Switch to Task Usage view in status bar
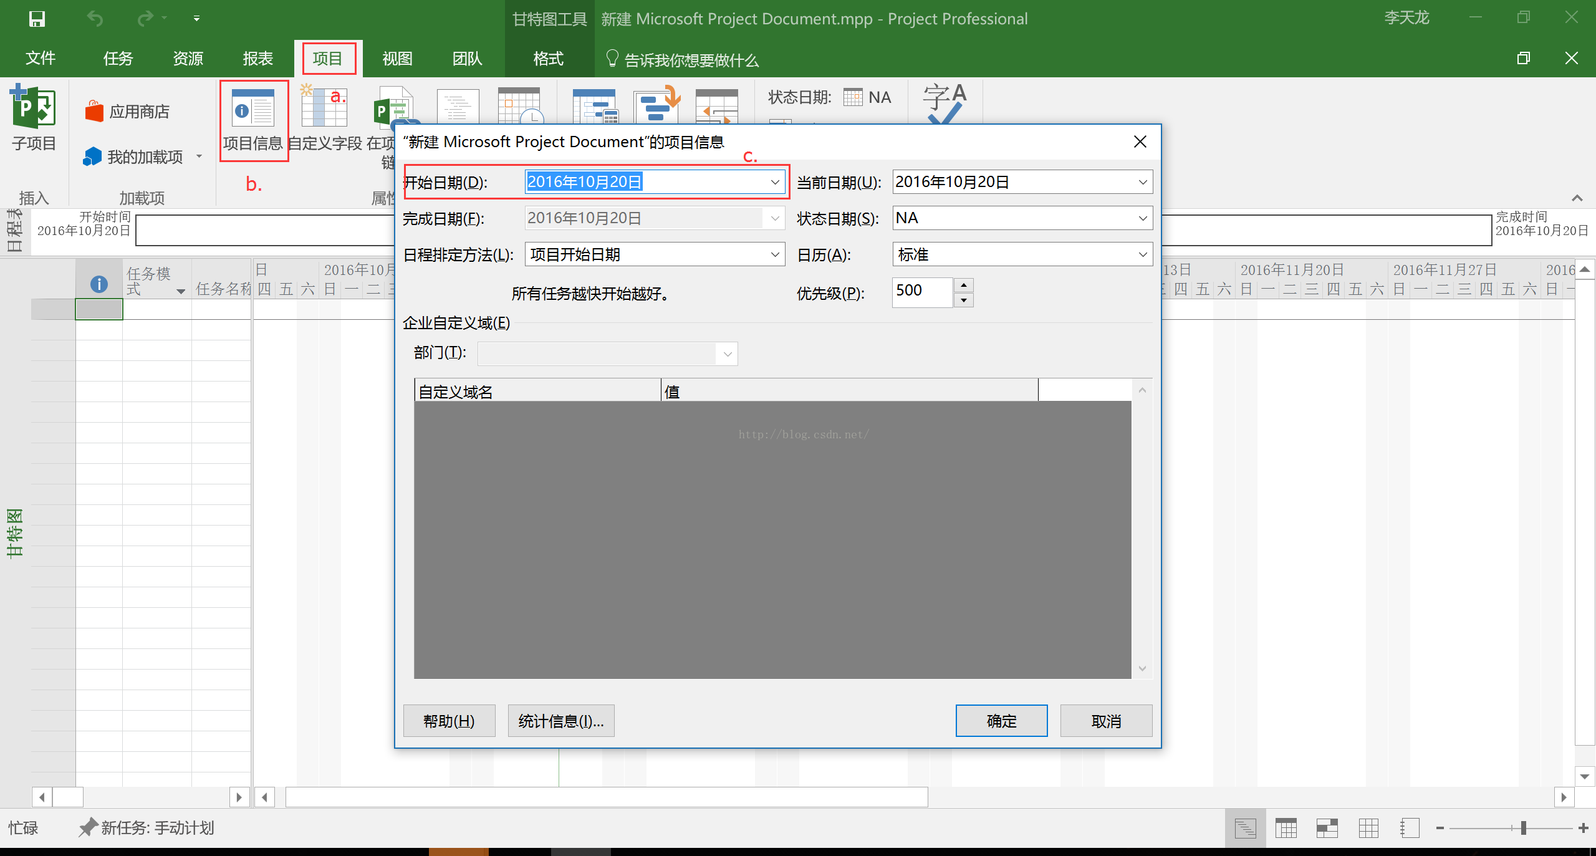 click(x=1286, y=828)
